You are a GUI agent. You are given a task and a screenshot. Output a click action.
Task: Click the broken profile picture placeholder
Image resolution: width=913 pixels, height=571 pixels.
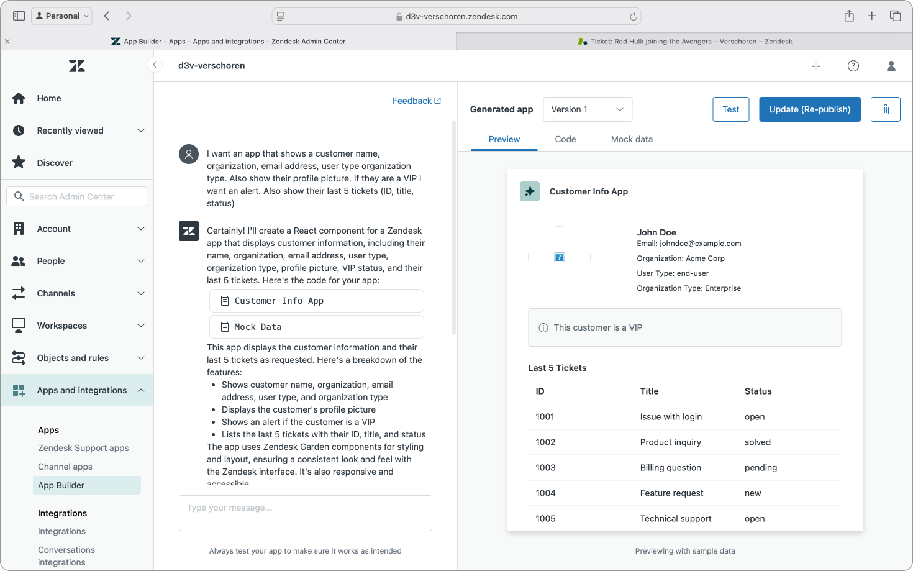click(x=559, y=257)
